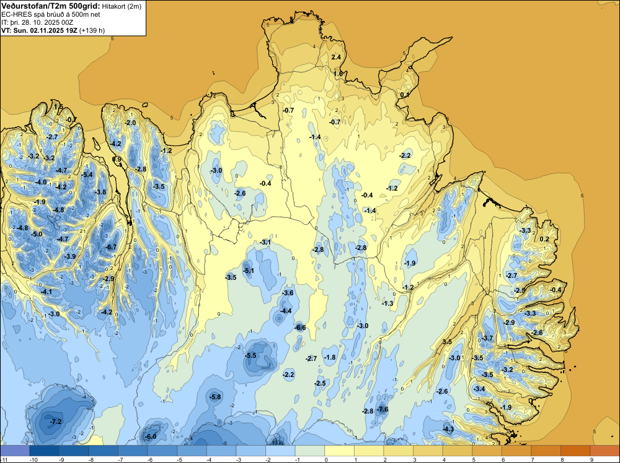
Task: Click the 'VT: Sun. 02.11.2025 19Z' valid time
Action: (40, 30)
